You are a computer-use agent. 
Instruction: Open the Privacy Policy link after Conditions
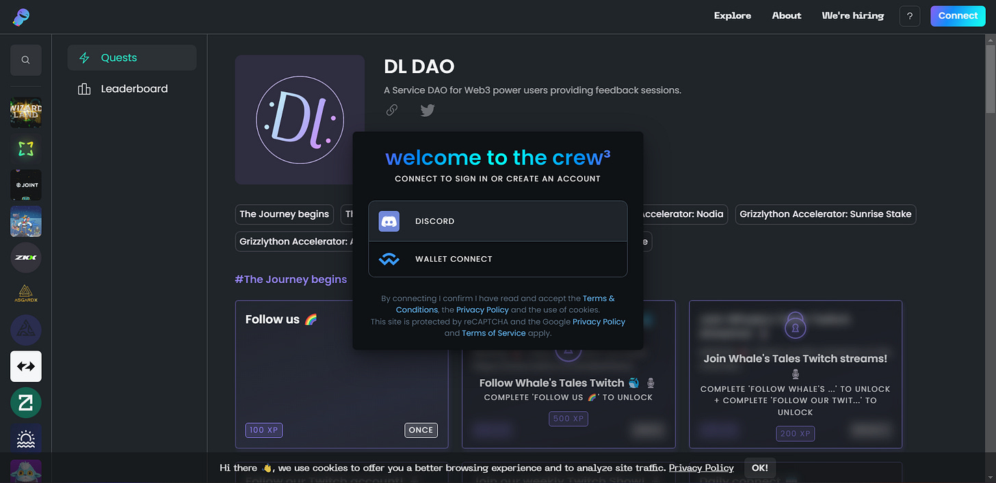click(482, 310)
